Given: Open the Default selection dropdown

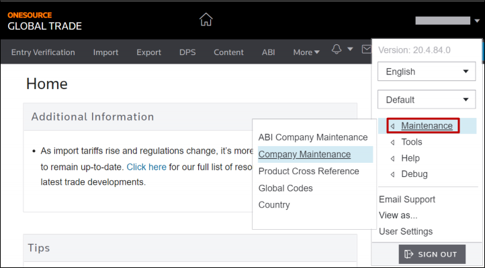Looking at the screenshot, I should point(427,100).
